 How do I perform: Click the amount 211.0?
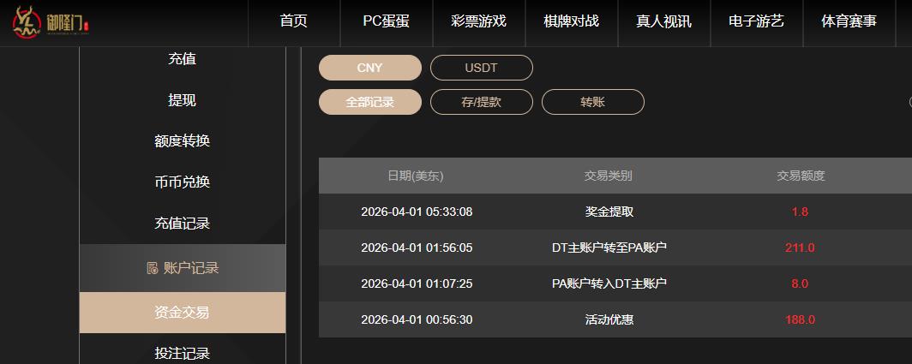(801, 248)
